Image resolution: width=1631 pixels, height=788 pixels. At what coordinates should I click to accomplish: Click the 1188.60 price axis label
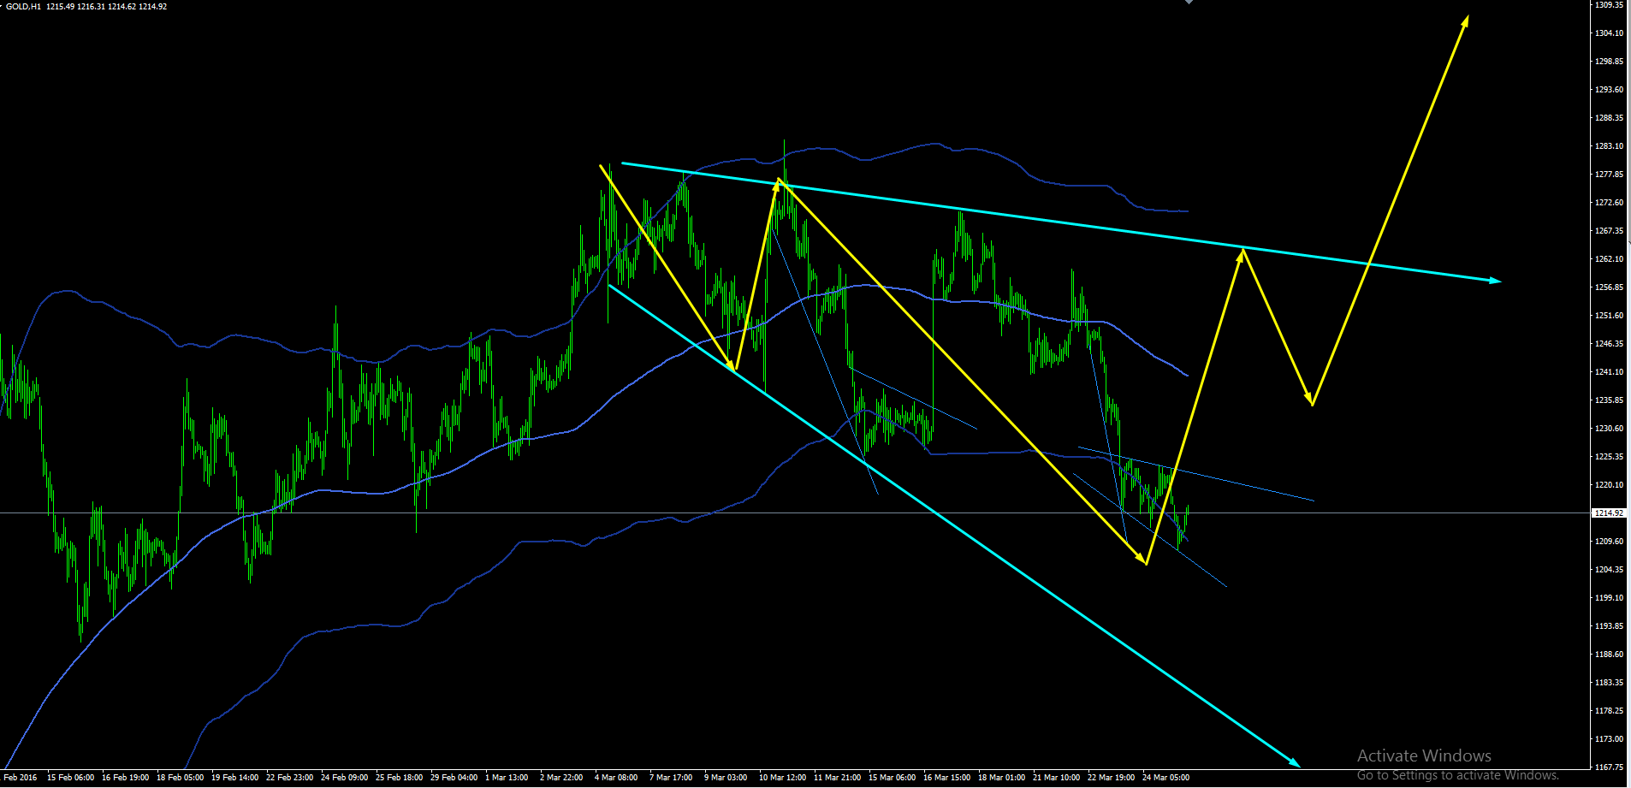[x=1610, y=655]
